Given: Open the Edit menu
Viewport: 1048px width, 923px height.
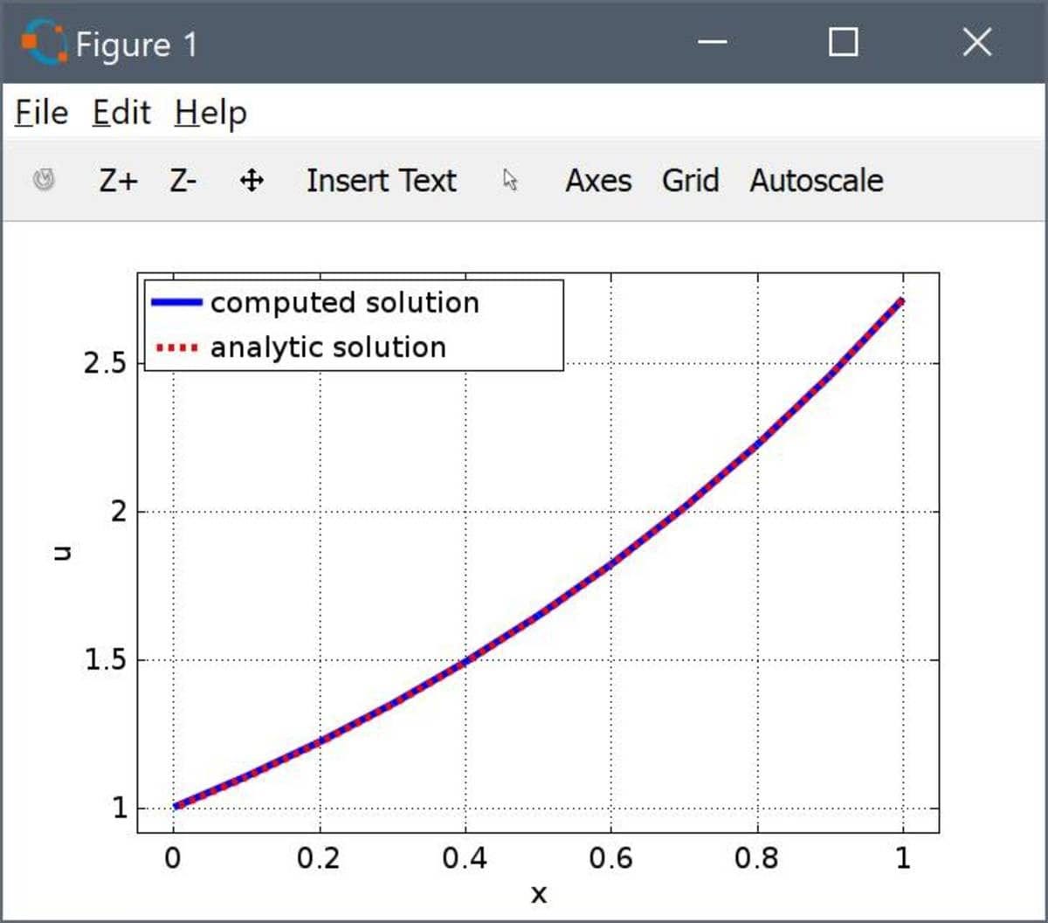Looking at the screenshot, I should click(x=121, y=112).
